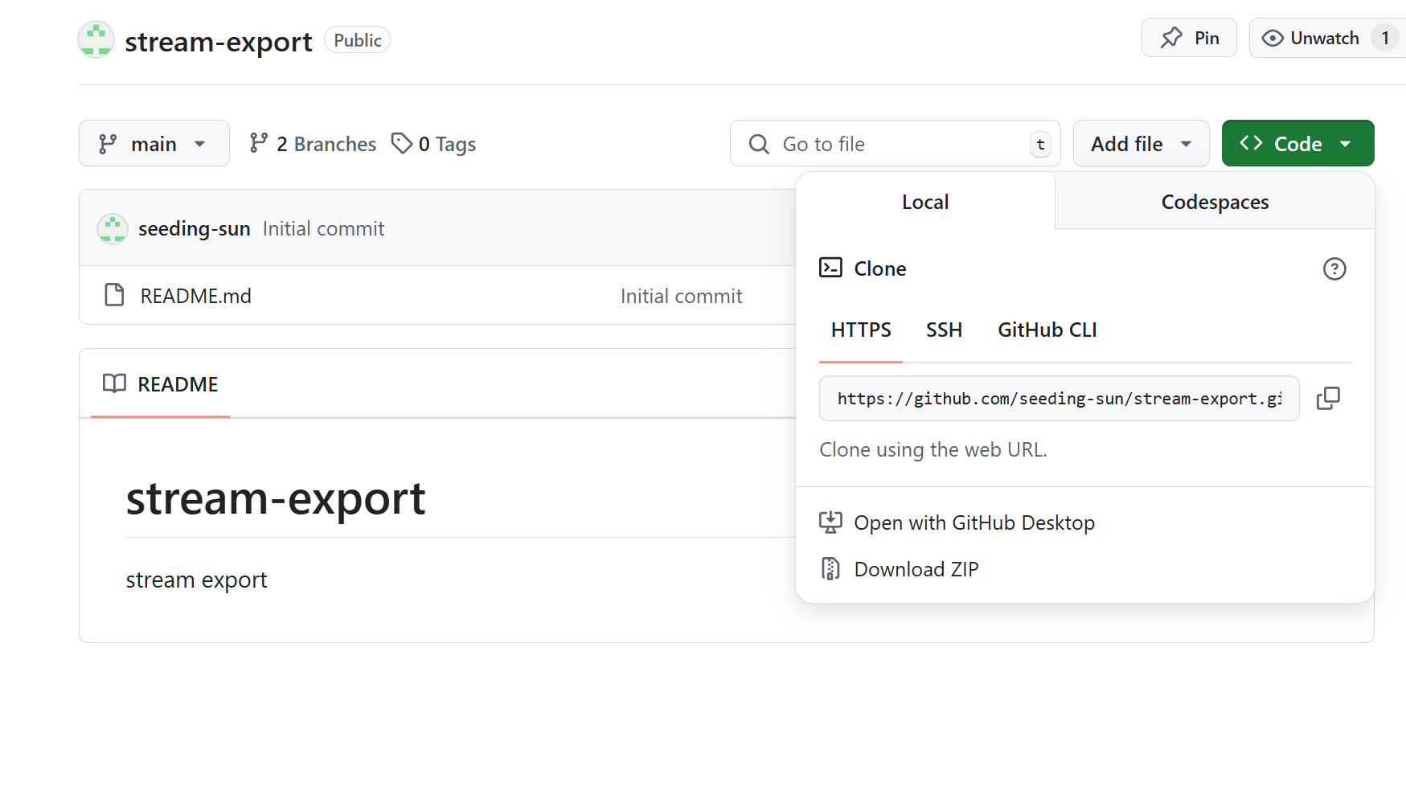1406x795 pixels.
Task: Select the README tab
Action: (161, 384)
